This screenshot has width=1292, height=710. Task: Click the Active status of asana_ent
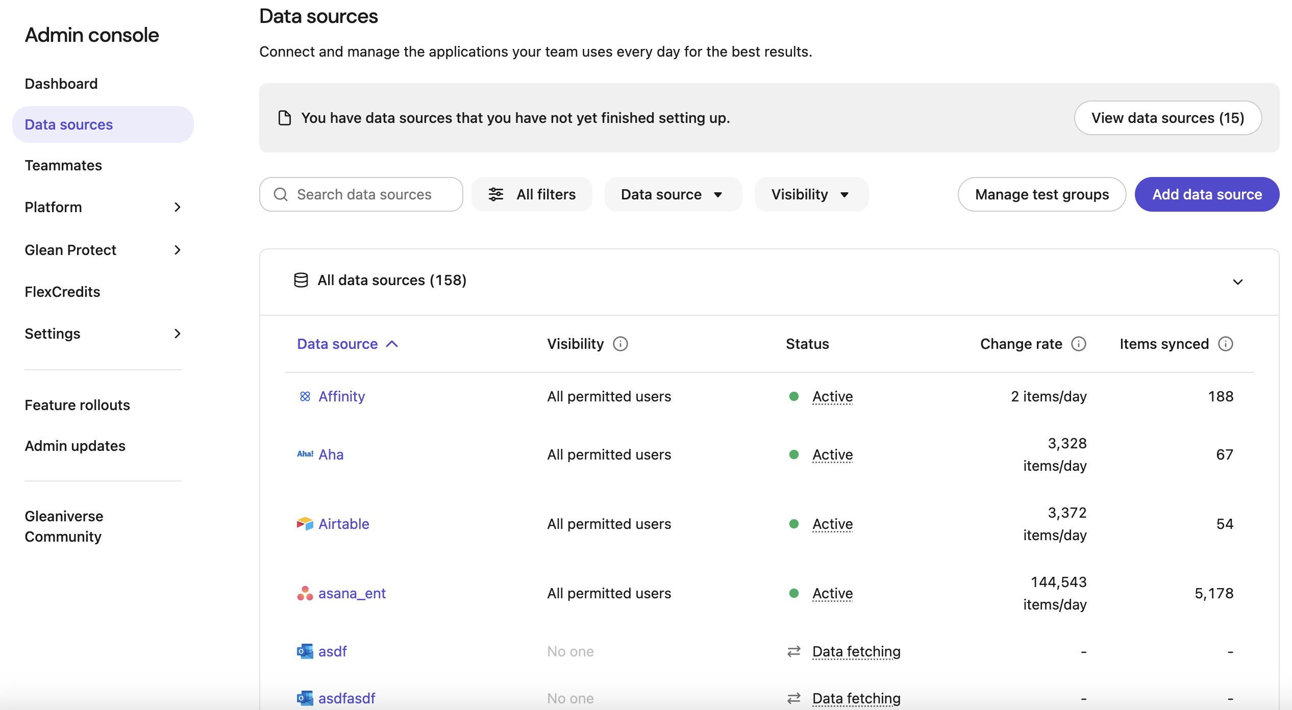[833, 593]
